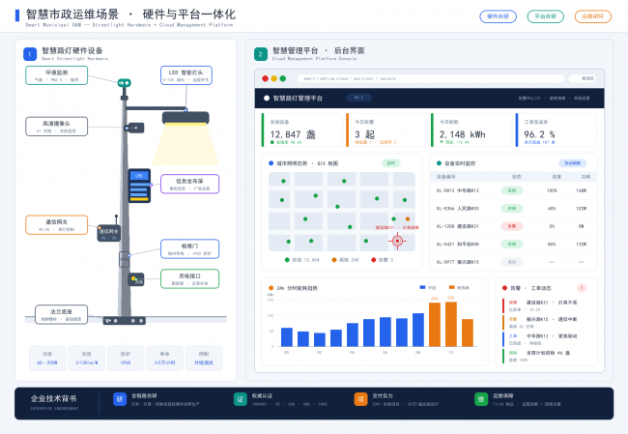Screen dimensions: 628x434
Task: Click the environment sensor atop the pole
Action: click(125, 83)
